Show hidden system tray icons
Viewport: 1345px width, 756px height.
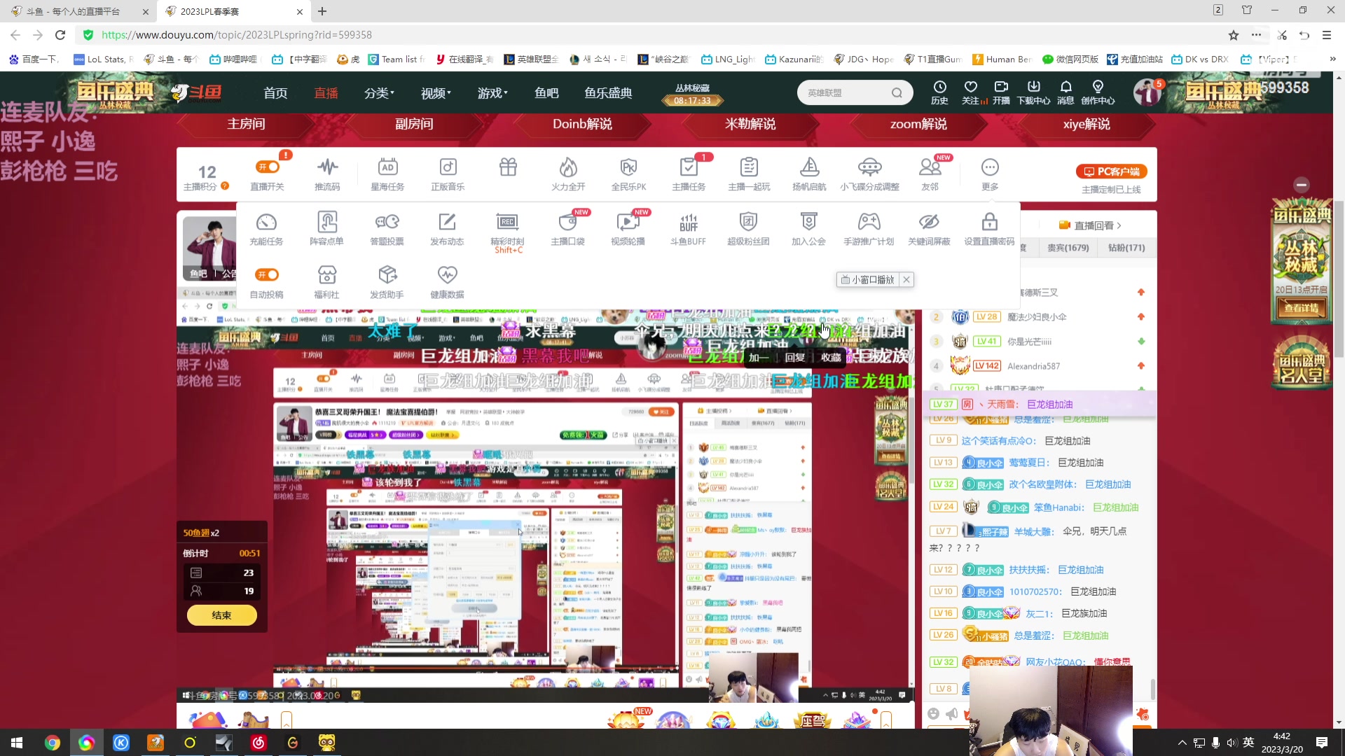click(x=1182, y=743)
